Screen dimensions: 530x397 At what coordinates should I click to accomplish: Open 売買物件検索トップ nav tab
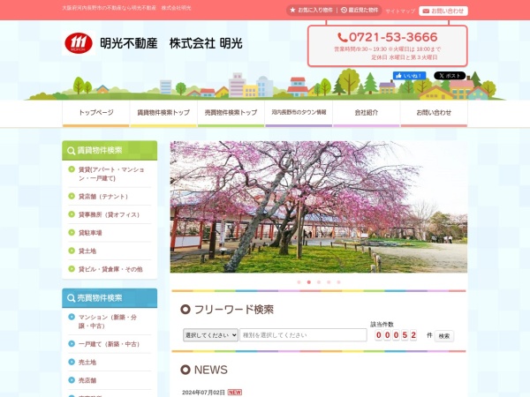click(231, 114)
